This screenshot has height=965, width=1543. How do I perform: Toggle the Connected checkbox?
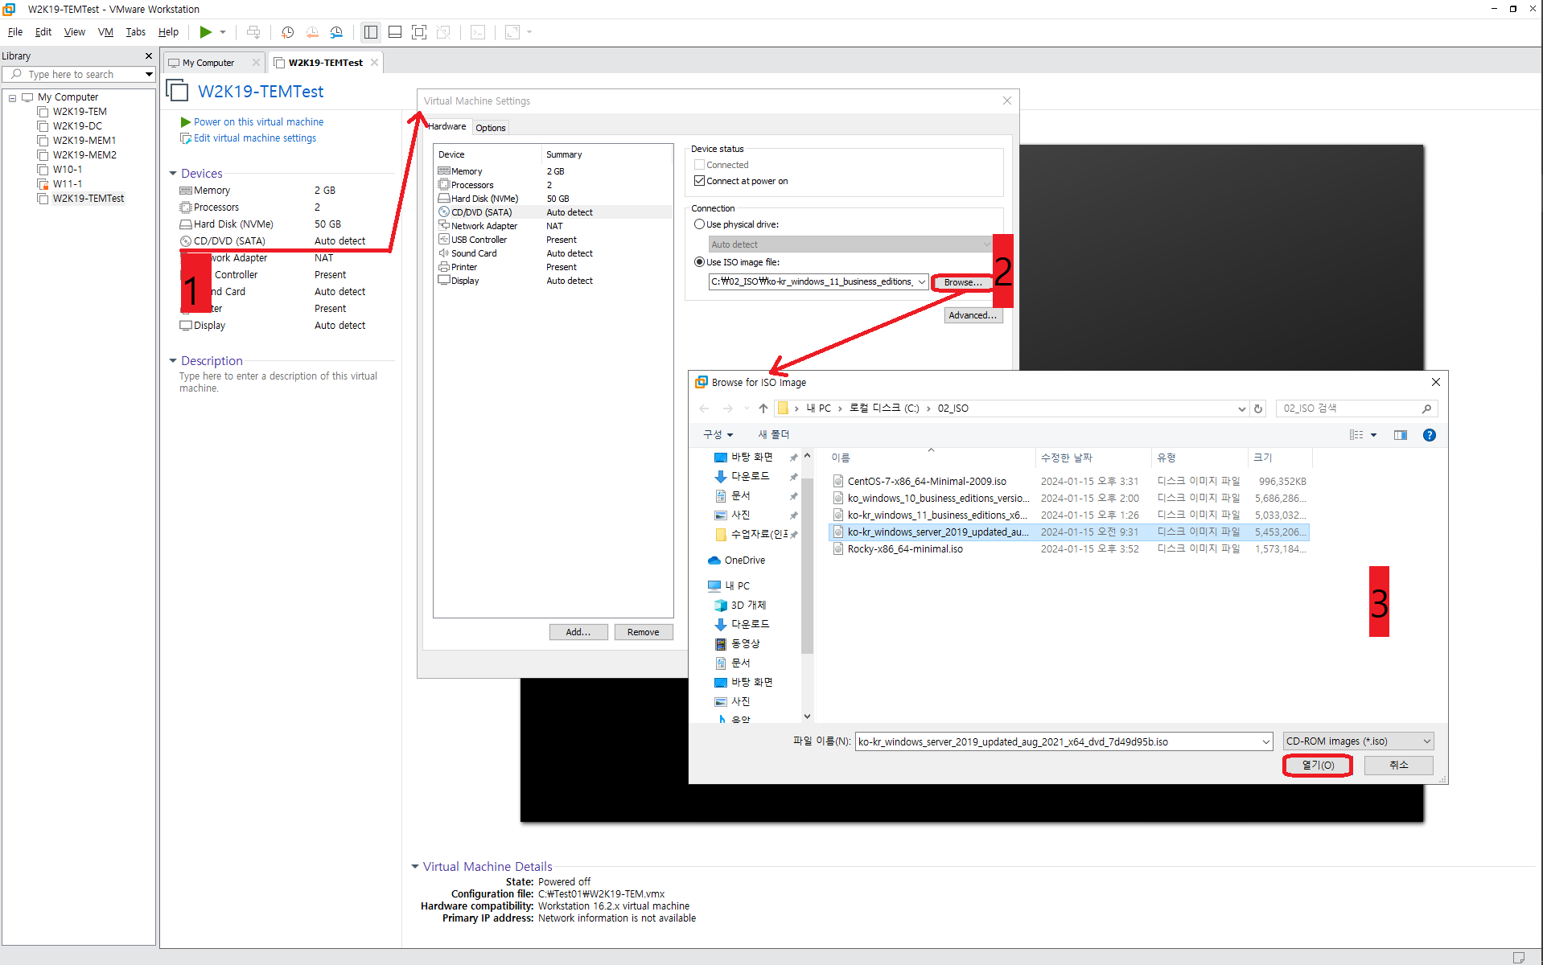pos(699,165)
